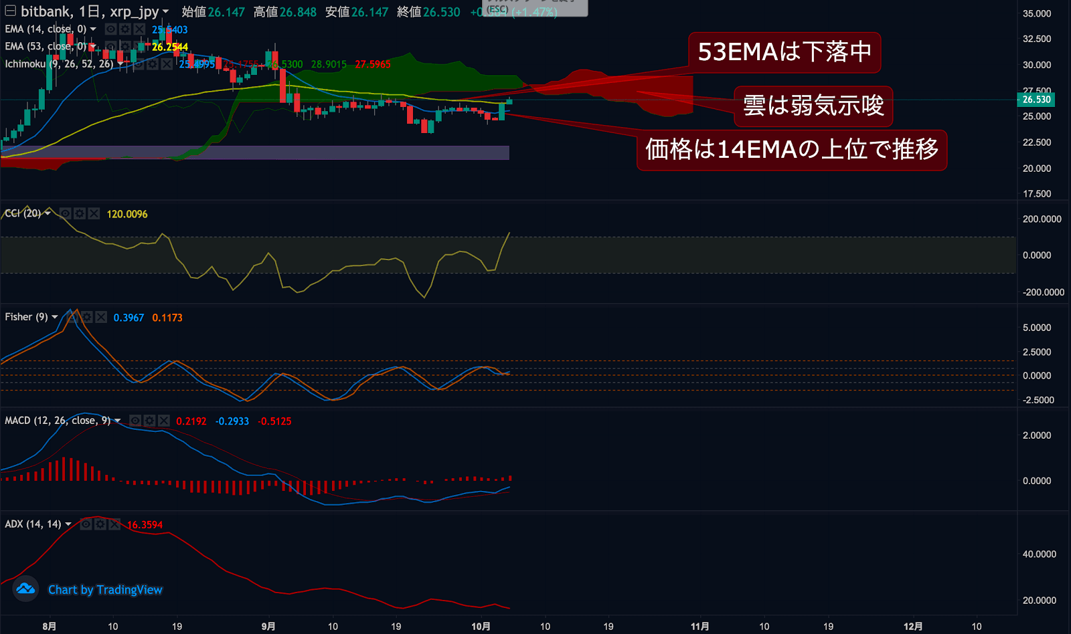Image resolution: width=1071 pixels, height=634 pixels.
Task: Click the 26.530 current price label on axis
Action: click(x=1036, y=100)
